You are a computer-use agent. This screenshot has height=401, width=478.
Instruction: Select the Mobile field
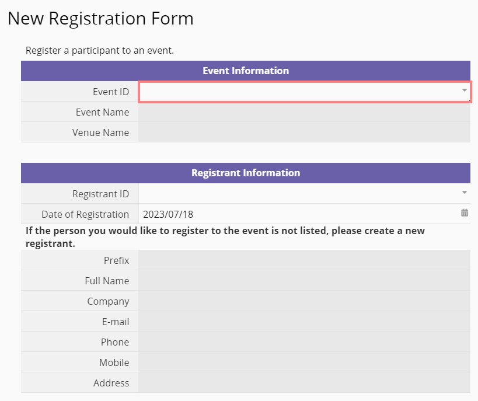point(303,362)
